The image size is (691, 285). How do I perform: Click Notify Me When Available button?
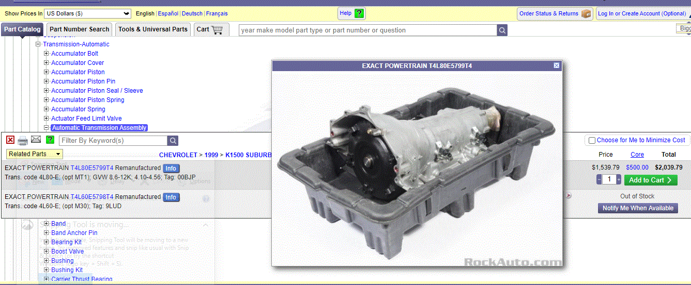point(638,208)
